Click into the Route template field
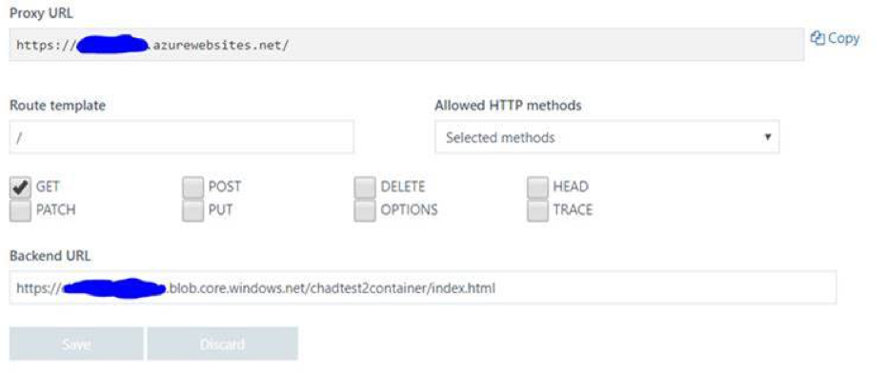This screenshot has width=887, height=375. point(182,137)
